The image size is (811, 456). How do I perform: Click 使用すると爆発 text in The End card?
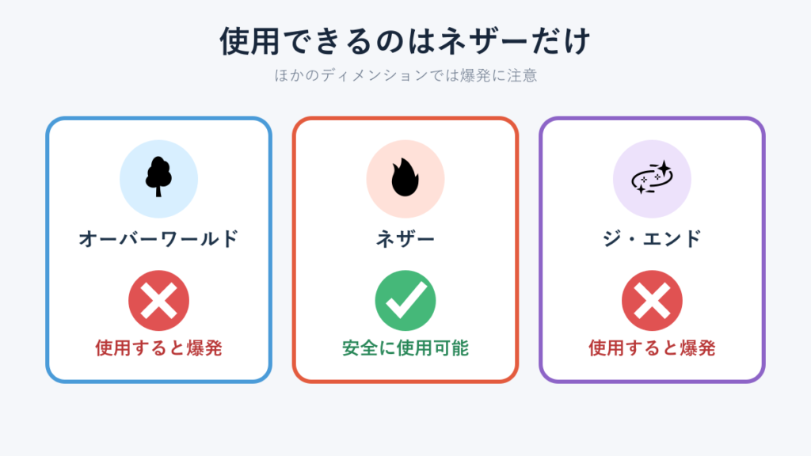(653, 348)
